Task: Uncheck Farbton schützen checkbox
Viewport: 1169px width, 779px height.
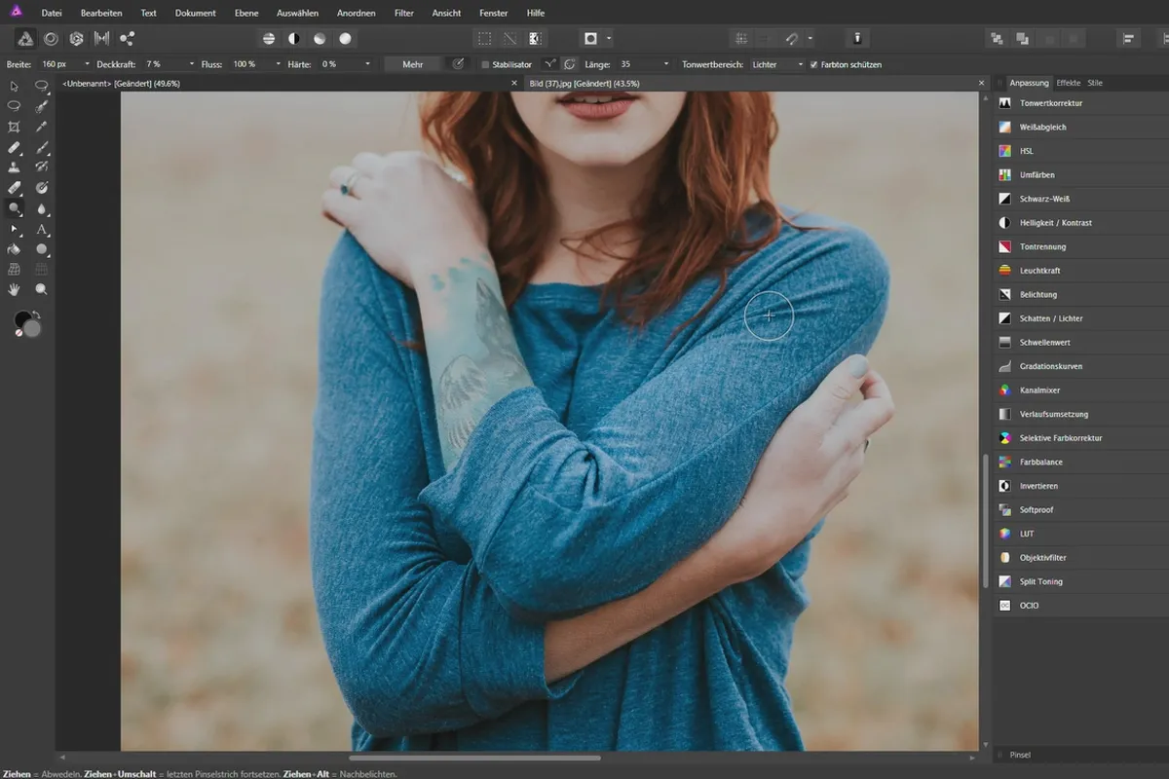Action: point(814,64)
